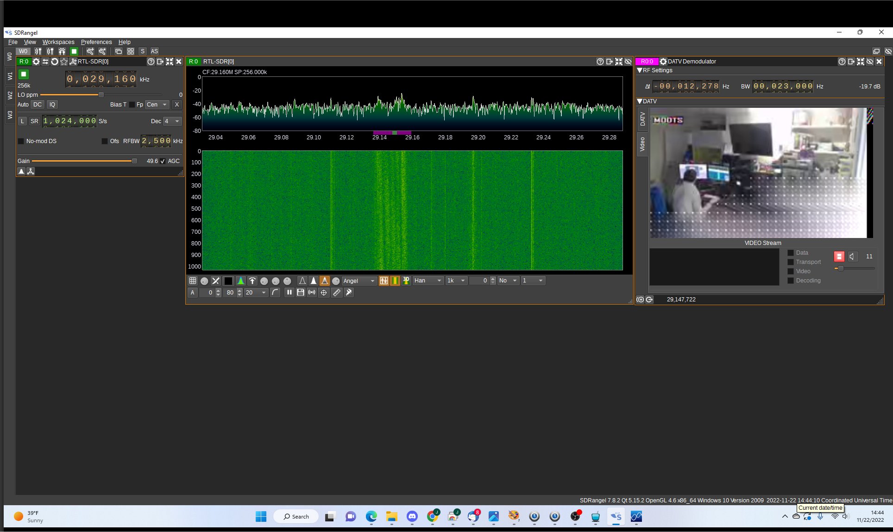Screen dimensions: 893x532
Task: Toggle linear/log scale curve button
Action: pos(275,292)
